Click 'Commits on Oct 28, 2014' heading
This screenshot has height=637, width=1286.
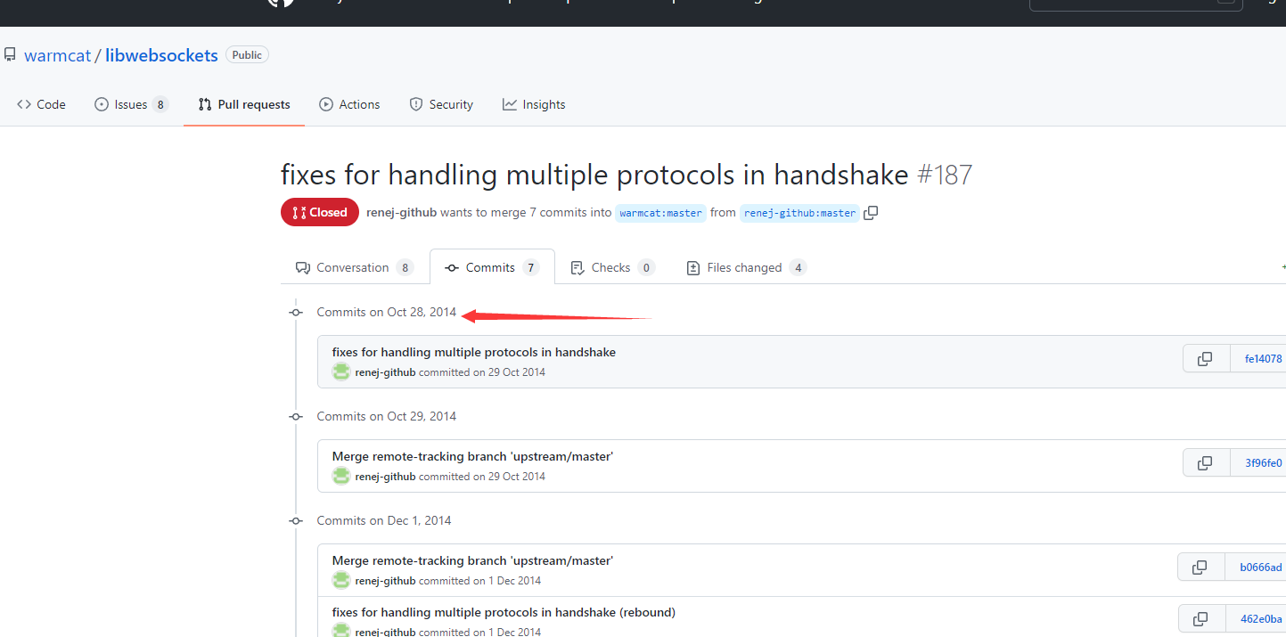click(387, 312)
